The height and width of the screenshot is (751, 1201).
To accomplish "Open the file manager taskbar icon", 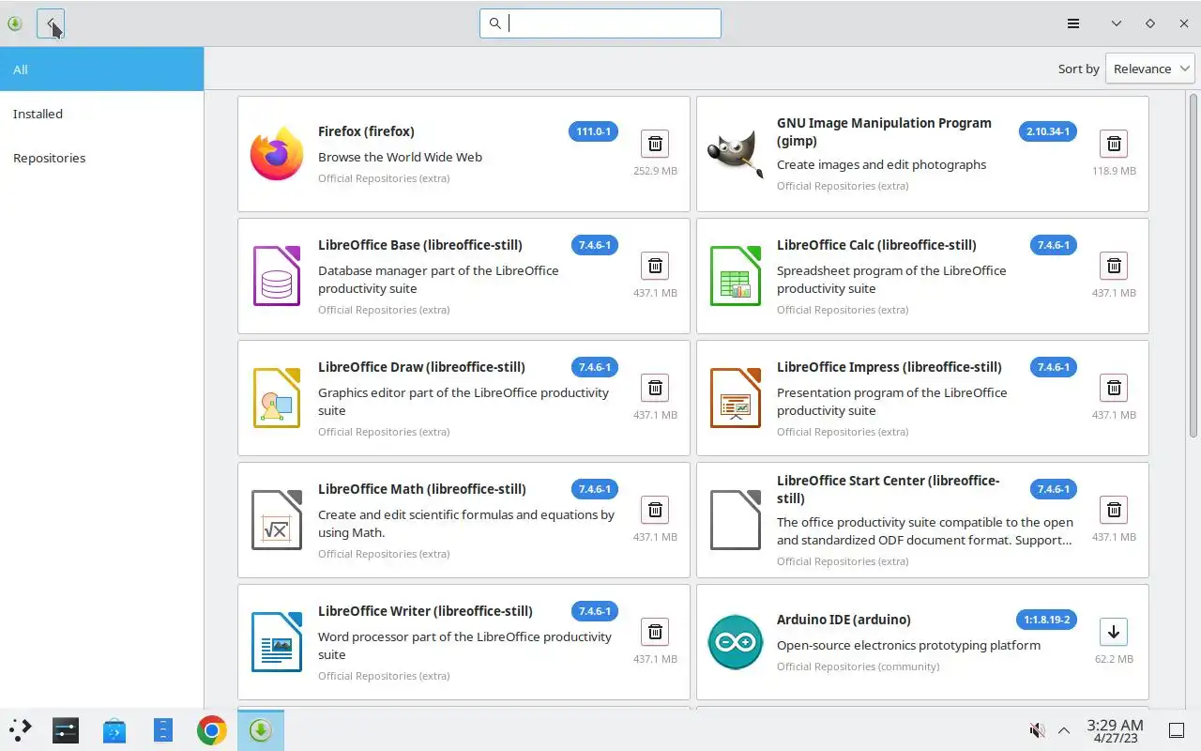I will point(163,729).
